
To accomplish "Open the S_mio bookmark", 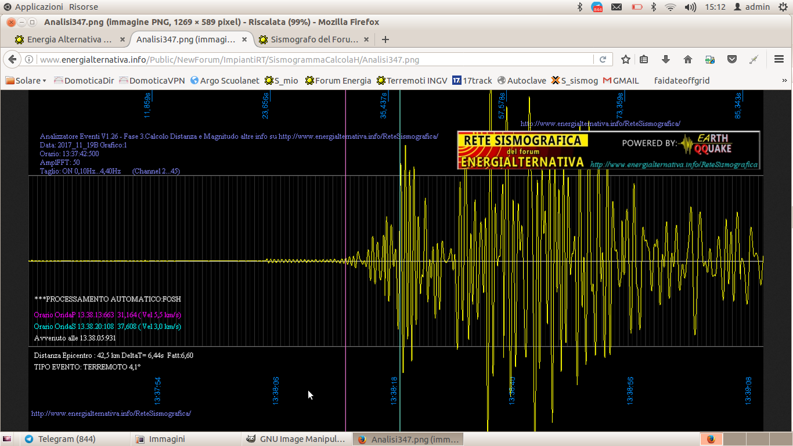I will coord(282,81).
